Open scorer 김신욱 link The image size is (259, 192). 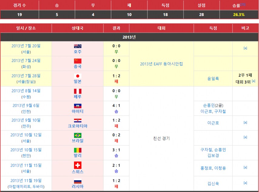coord(213,183)
